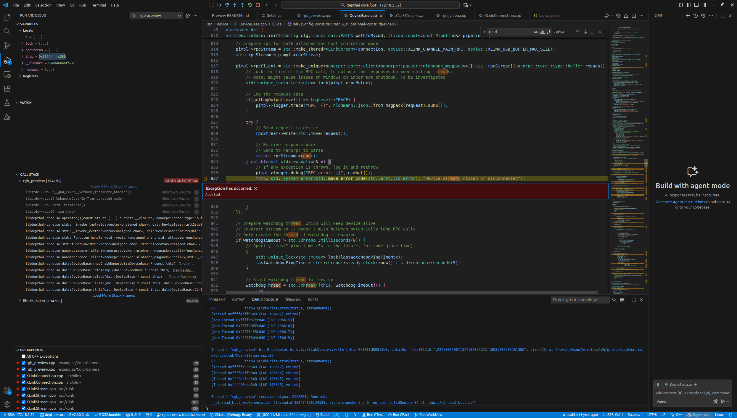Screen dimensions: 737x418
Task: Click the Stop debugging red square
Action: (258, 5)
